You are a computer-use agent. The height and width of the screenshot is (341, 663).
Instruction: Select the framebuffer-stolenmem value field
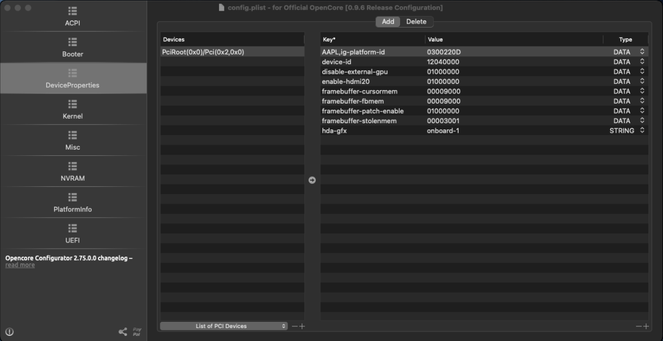[x=444, y=121]
